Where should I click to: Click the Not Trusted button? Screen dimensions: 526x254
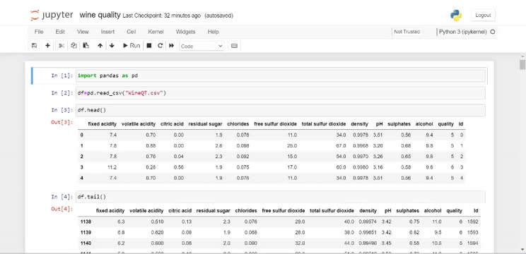[x=407, y=32]
